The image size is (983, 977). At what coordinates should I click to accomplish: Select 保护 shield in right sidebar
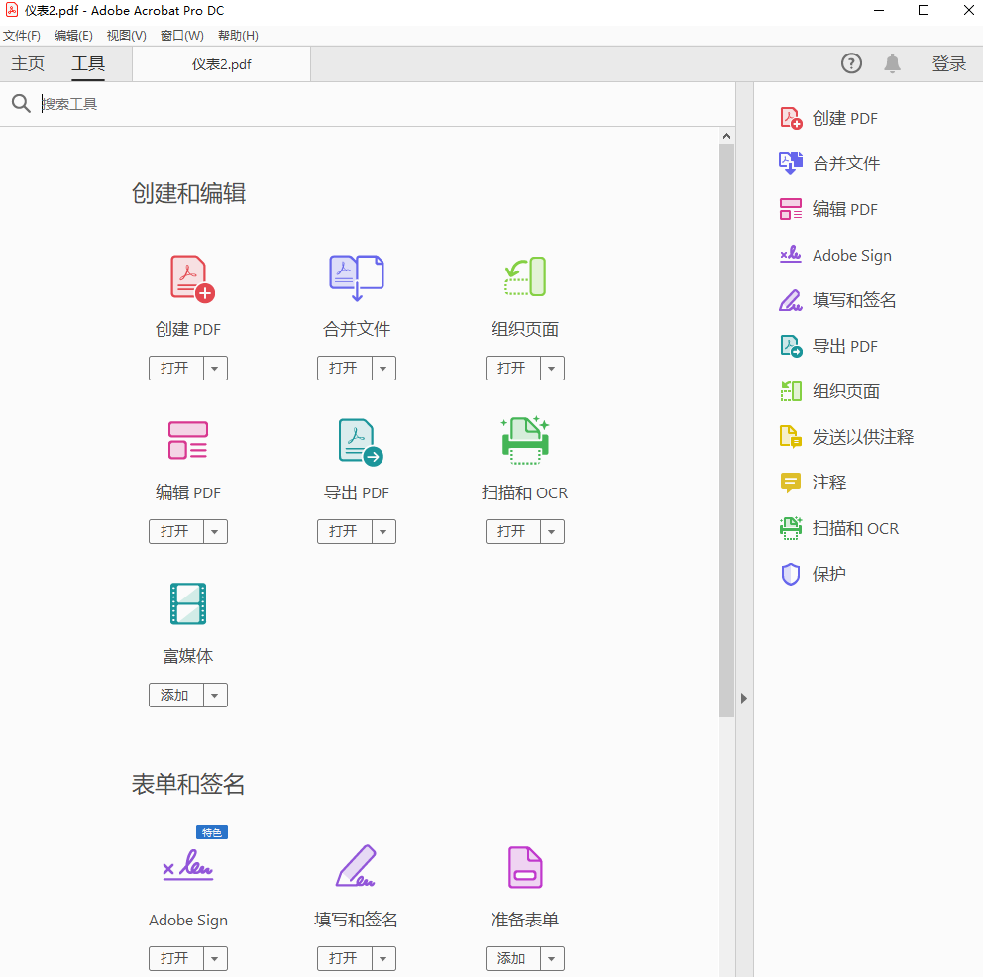coord(813,574)
